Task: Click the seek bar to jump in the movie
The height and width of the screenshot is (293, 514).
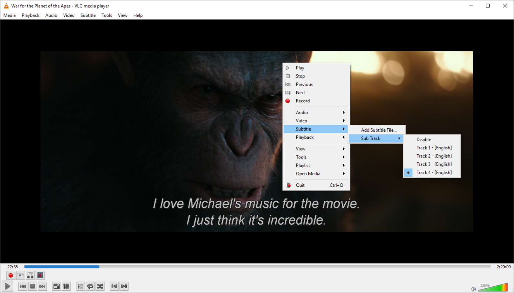Action: (257, 267)
